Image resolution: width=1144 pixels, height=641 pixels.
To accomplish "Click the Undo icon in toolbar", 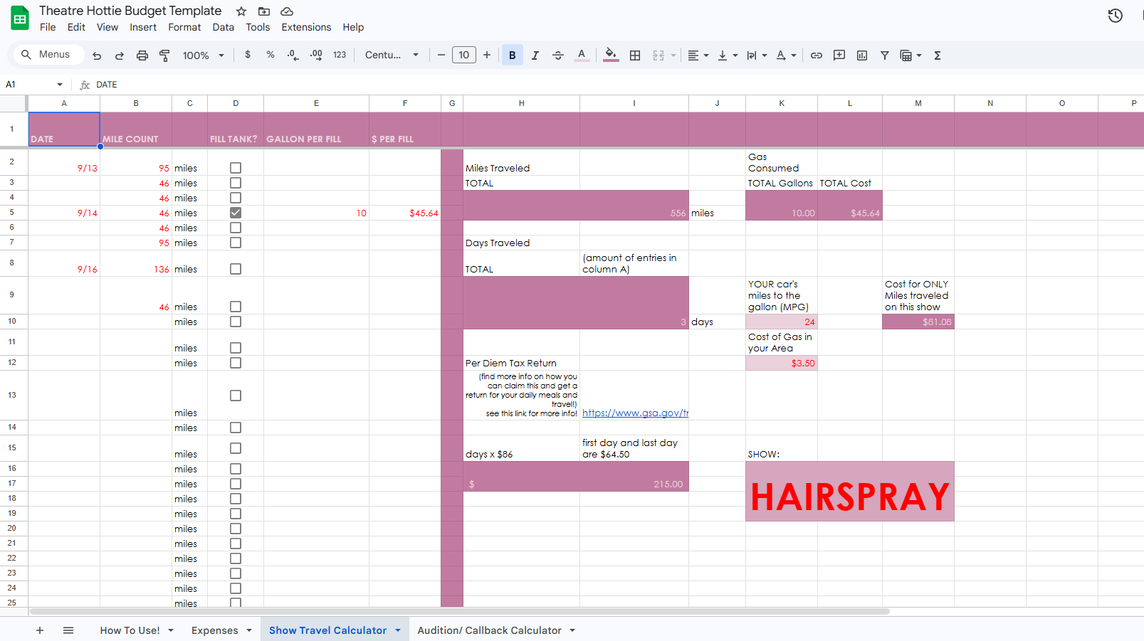I will click(97, 55).
